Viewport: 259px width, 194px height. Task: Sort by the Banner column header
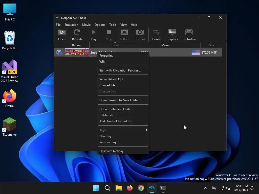point(77,45)
